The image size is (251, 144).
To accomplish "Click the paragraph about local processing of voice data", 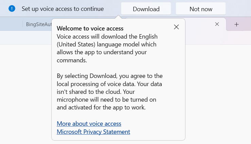I will point(110,91).
